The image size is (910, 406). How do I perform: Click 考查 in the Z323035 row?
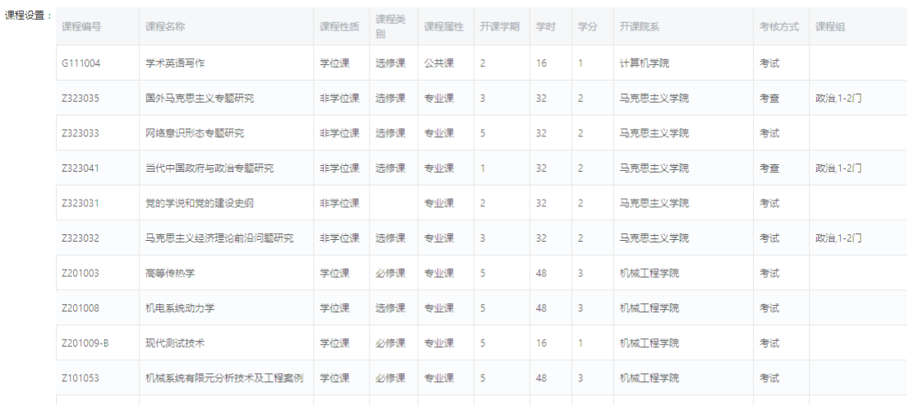(x=770, y=98)
